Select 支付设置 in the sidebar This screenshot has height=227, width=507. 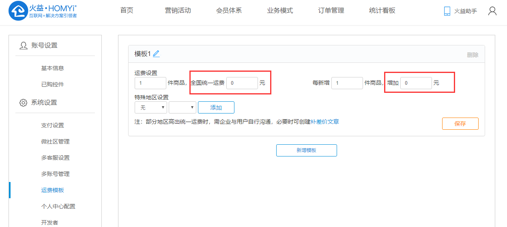pos(52,125)
